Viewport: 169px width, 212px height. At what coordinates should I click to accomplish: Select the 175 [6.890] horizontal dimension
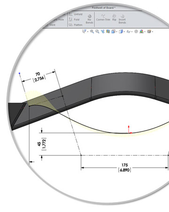(124, 167)
